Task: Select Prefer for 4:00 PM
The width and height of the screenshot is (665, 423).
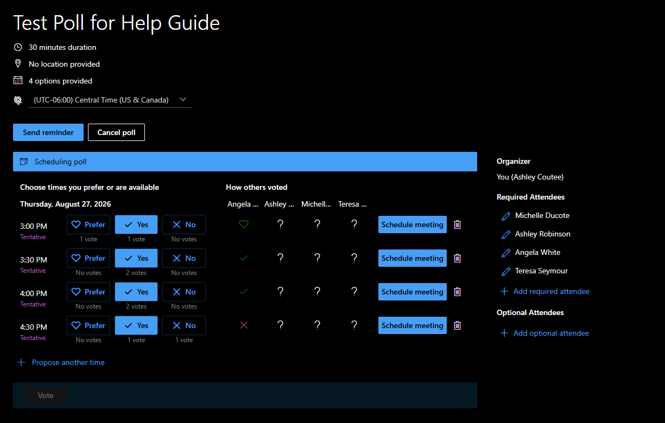Action: coord(88,292)
